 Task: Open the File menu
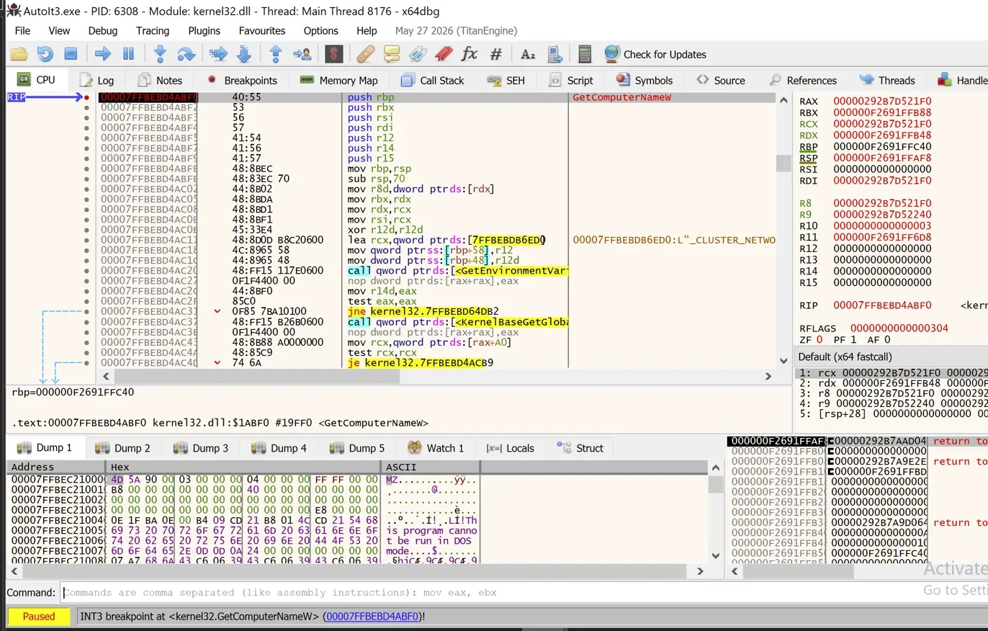tap(22, 31)
